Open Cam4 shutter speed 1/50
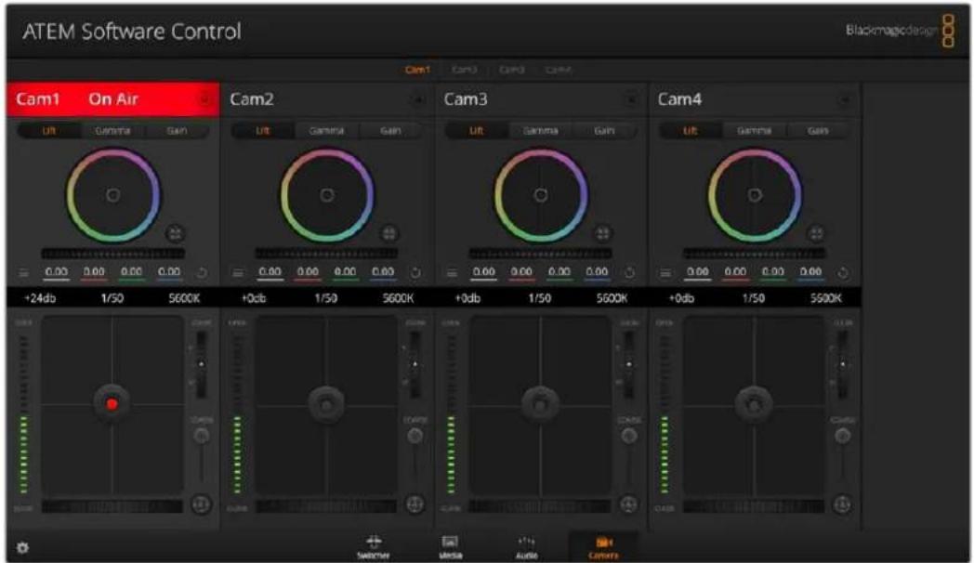The image size is (974, 563). (x=754, y=298)
